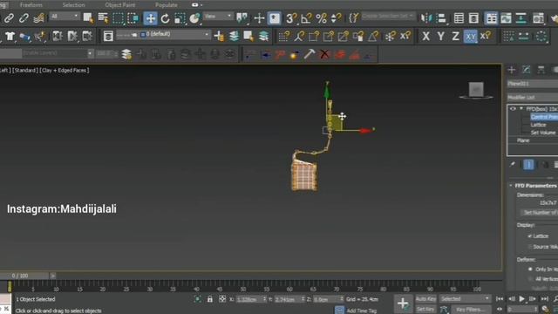Activate the Select and Scale tool
This screenshot has width=558, height=314.
pyautogui.click(x=180, y=18)
